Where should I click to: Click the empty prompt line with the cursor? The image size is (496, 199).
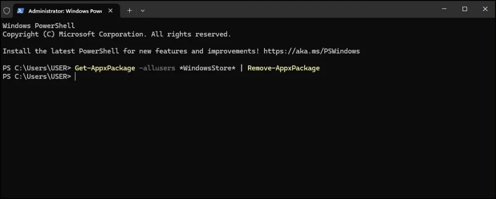39,77
